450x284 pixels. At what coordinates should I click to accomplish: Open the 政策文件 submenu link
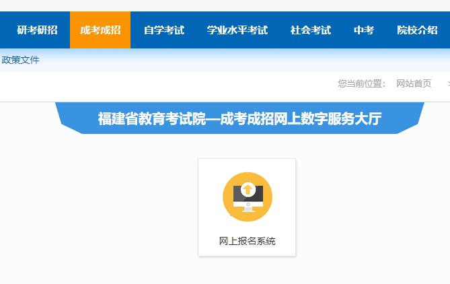(x=20, y=60)
